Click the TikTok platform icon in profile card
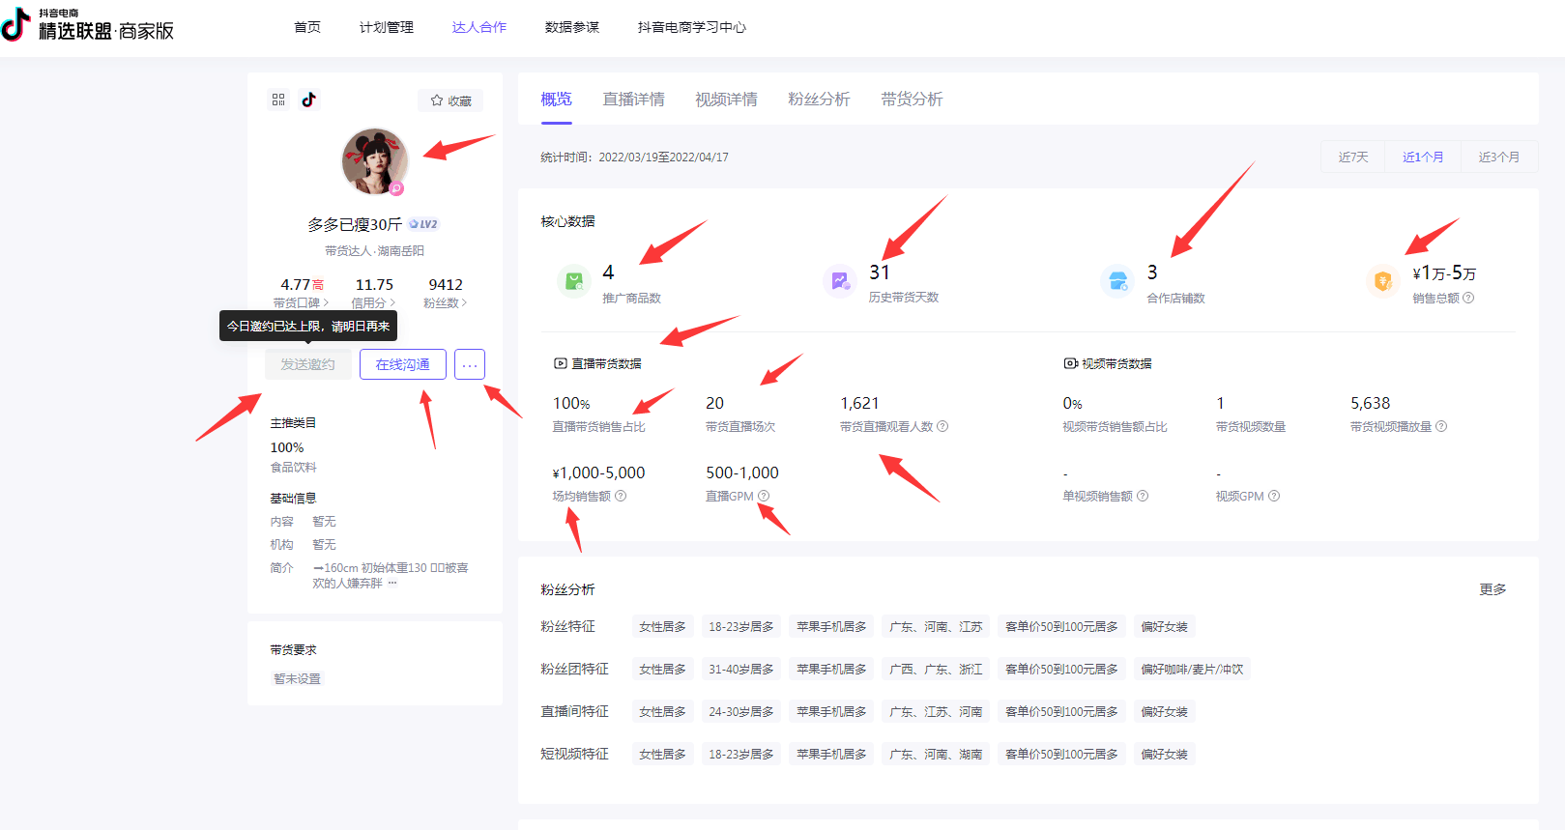 [x=308, y=100]
